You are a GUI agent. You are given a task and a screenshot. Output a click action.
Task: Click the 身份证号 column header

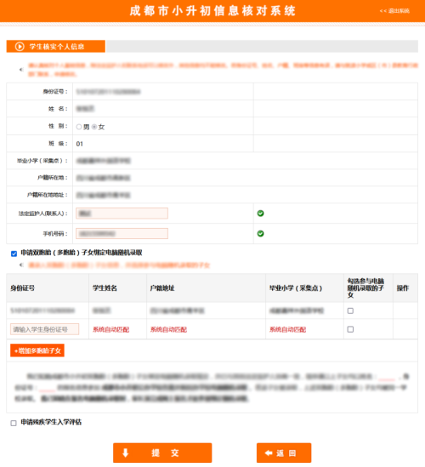click(23, 288)
